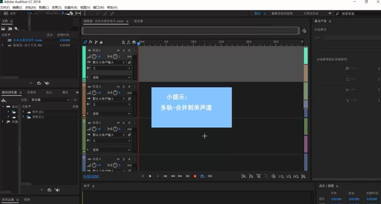Click the fx effects icon above tracks
The image size is (381, 204).
[x=91, y=42]
